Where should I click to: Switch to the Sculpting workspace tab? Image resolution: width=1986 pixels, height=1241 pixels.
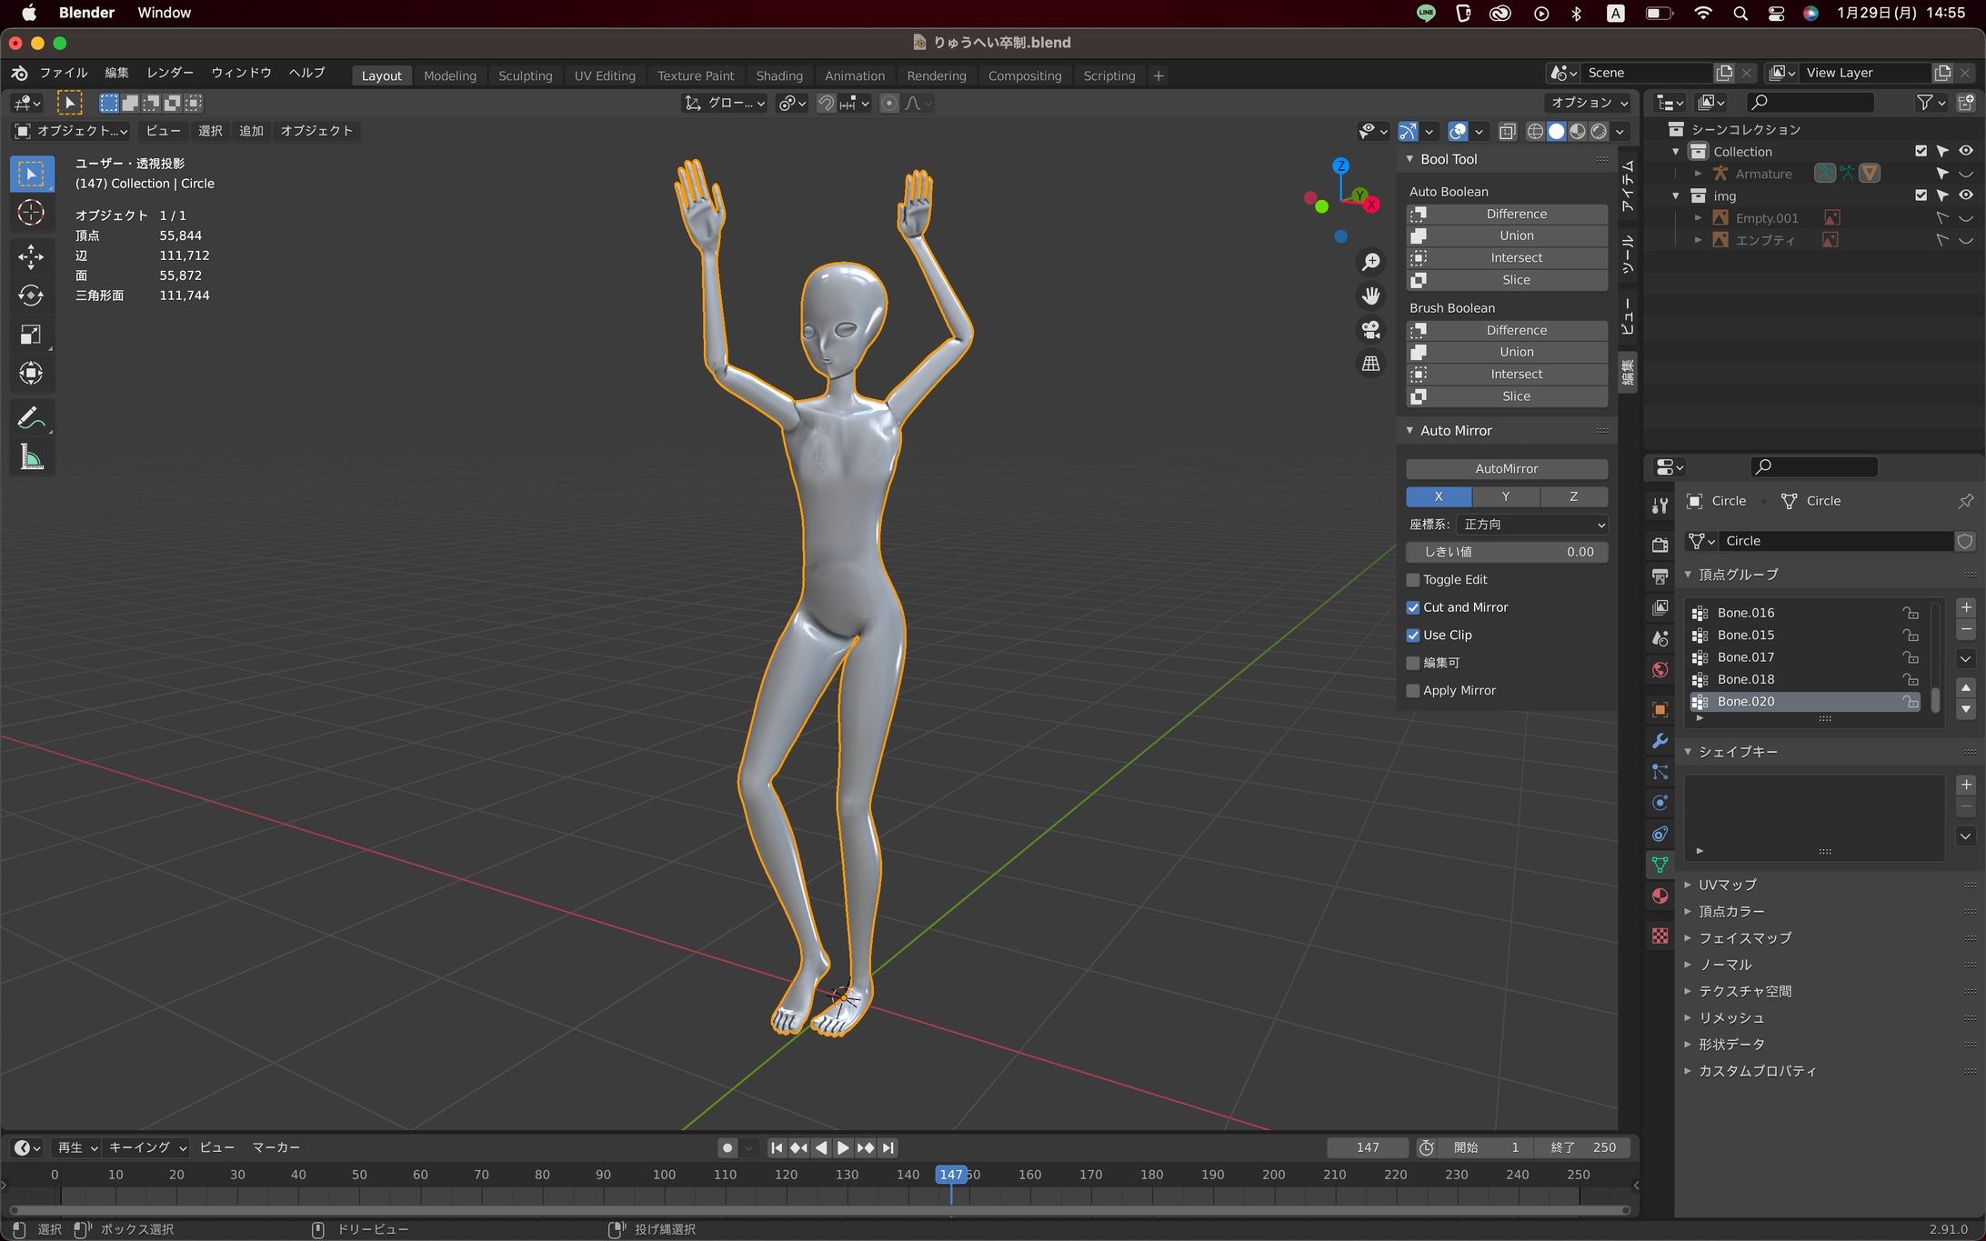click(x=525, y=75)
